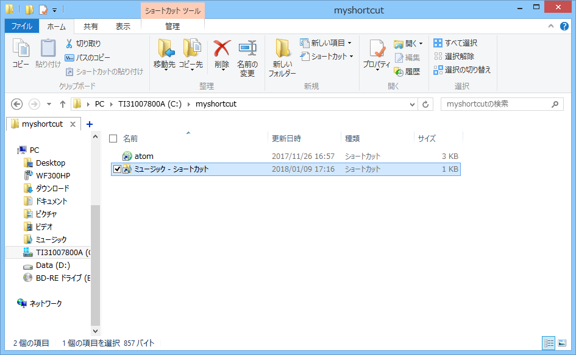Screen dimensions: 576x355
Task: Open the Open (開く) dropdown arrow
Action: click(x=421, y=44)
